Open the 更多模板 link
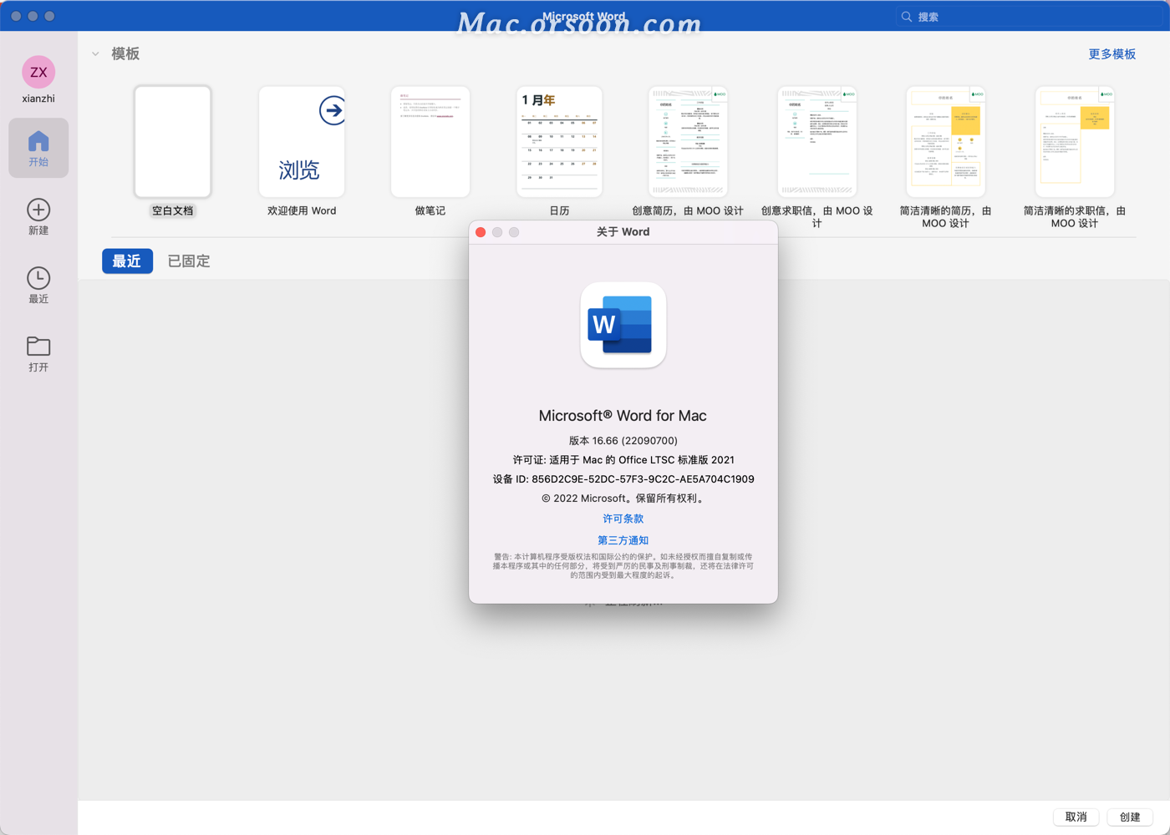Image resolution: width=1170 pixels, height=835 pixels. point(1111,54)
